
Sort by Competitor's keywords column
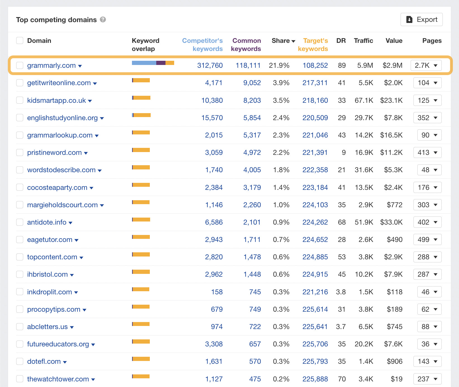202,45
